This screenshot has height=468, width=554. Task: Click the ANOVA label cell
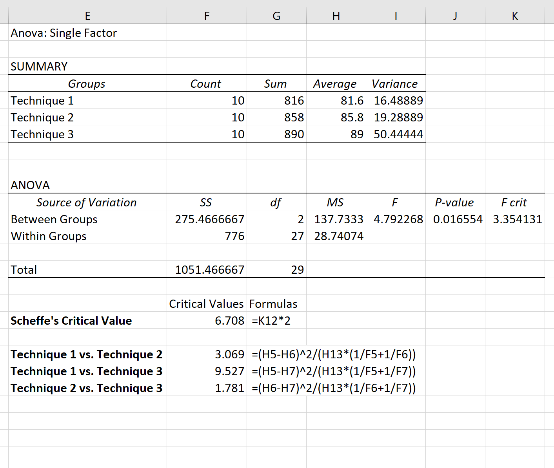pos(87,185)
